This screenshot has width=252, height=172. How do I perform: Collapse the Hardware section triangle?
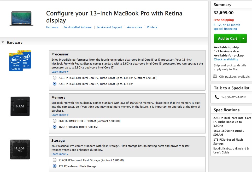tap(3, 42)
